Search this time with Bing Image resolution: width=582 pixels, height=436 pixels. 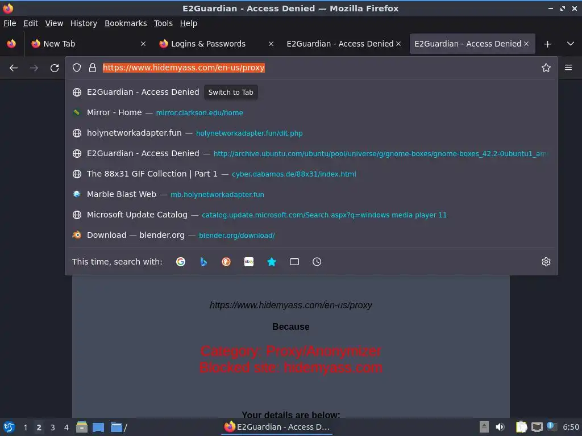point(203,262)
